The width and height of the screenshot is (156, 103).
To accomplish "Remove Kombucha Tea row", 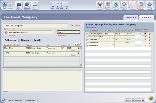I will tap(149, 40).
